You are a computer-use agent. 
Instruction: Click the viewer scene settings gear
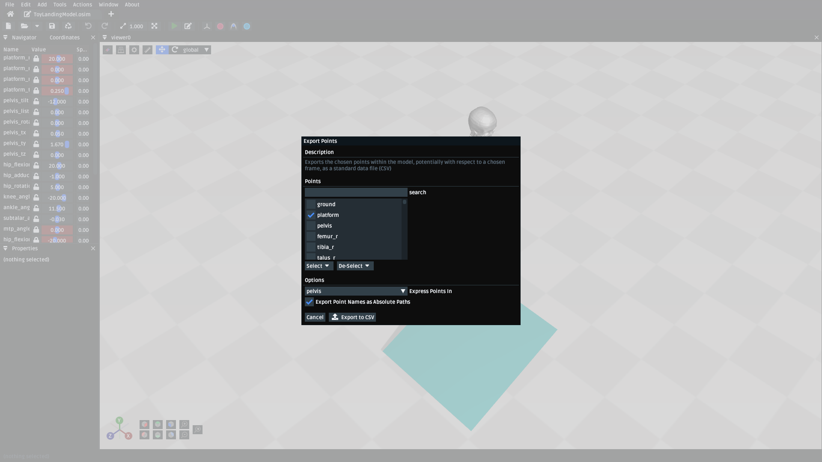point(134,50)
